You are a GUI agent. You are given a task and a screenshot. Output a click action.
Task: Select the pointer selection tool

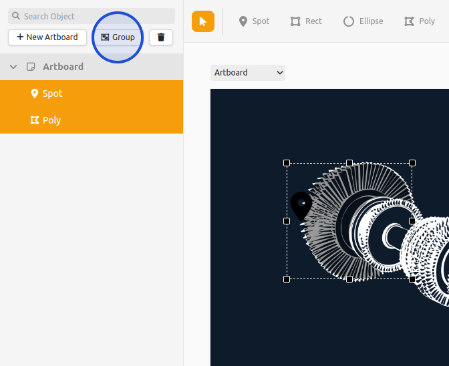click(203, 21)
